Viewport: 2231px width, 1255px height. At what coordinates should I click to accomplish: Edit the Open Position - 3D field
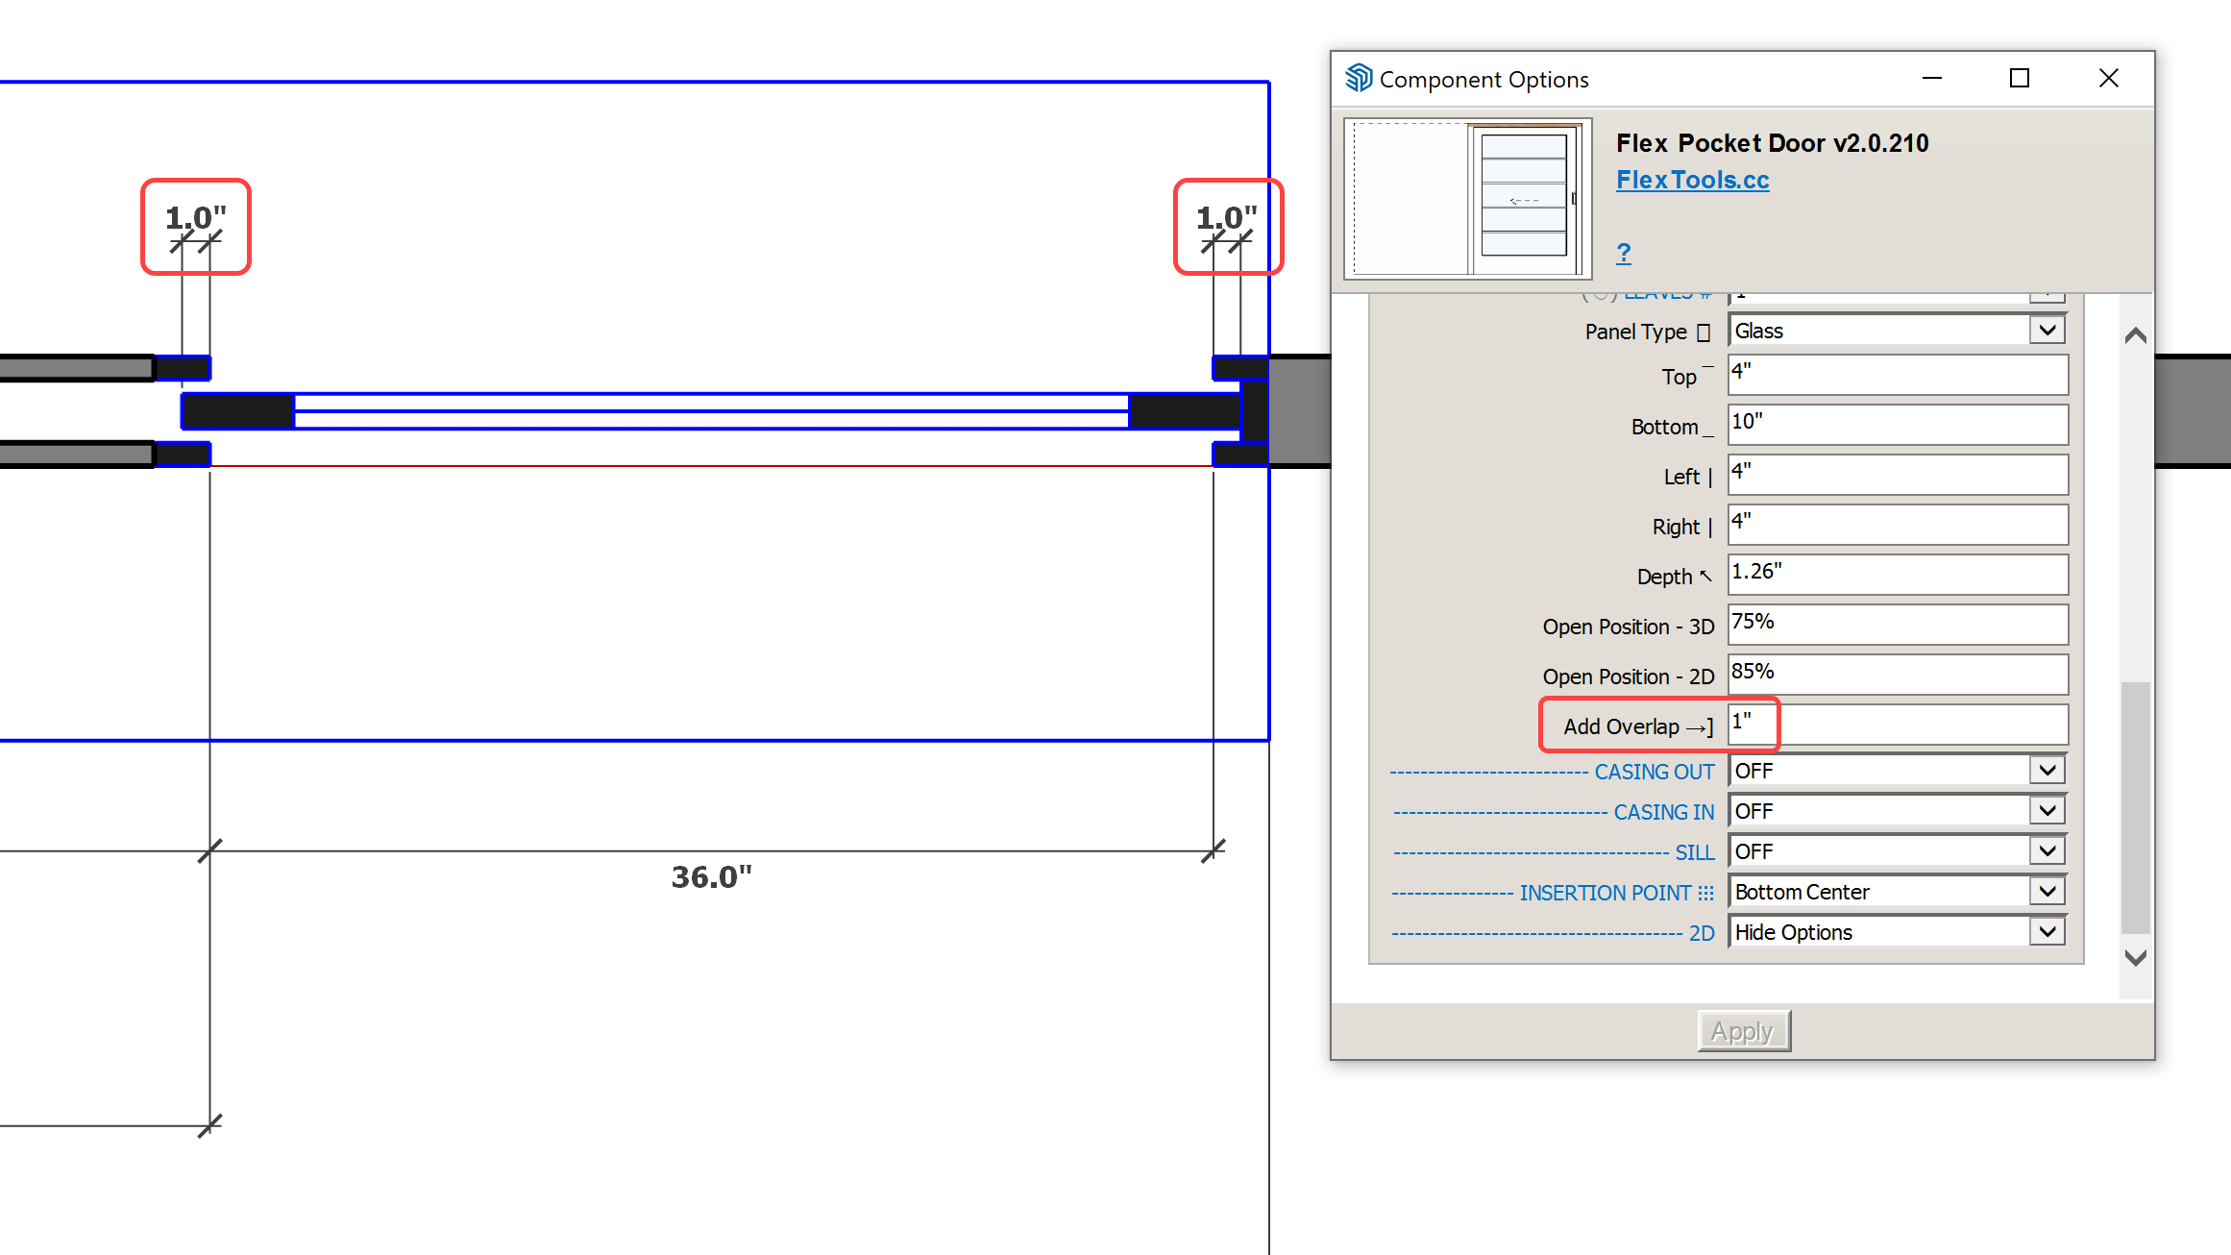pos(1897,625)
